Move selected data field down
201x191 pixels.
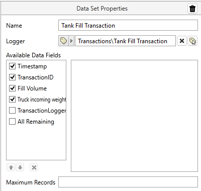coord(20,167)
